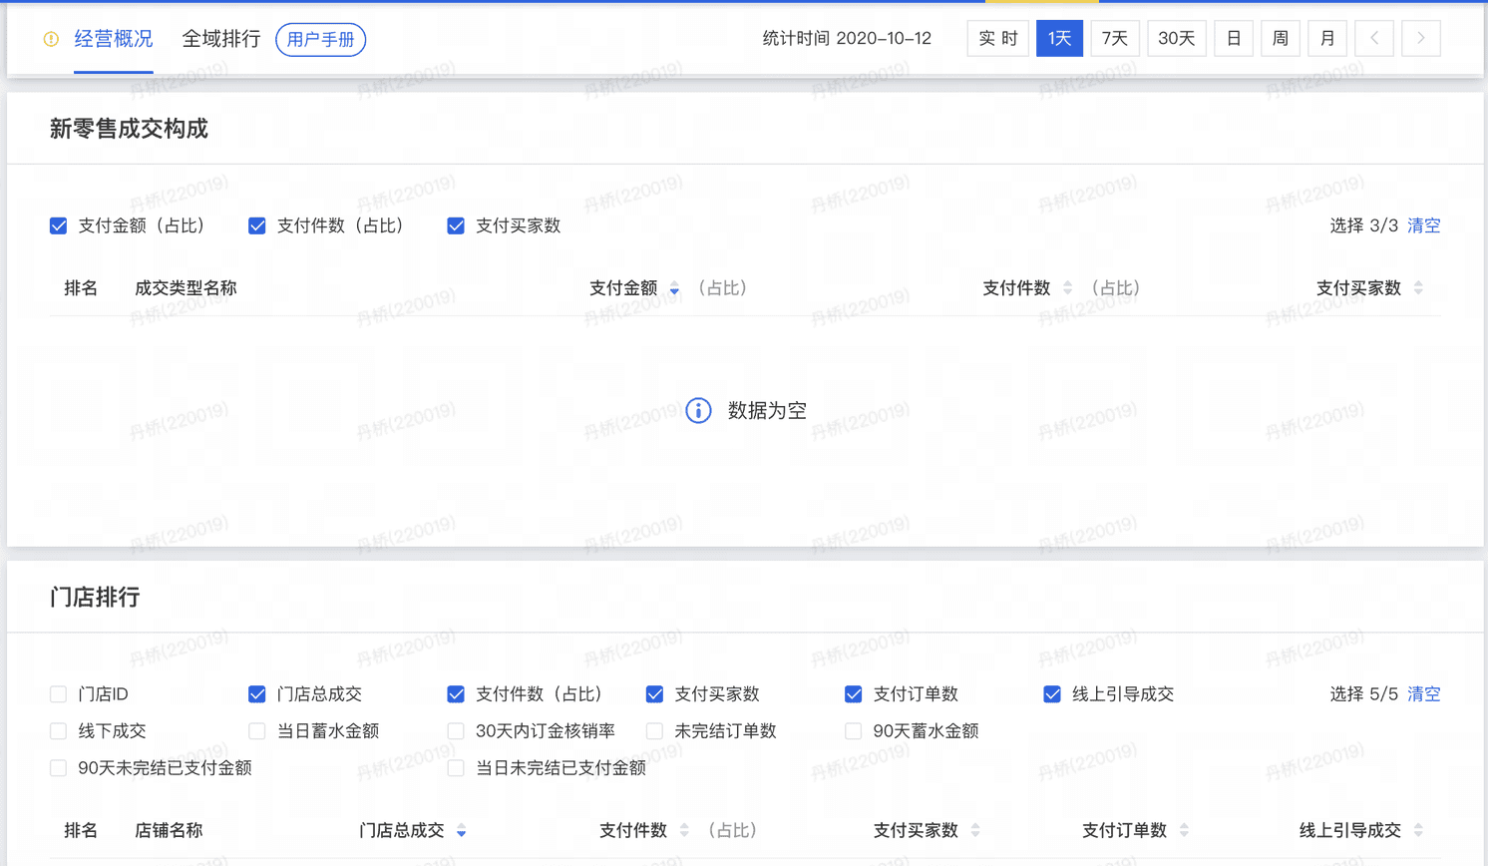Check the 当日蓄水金额 checkbox
The image size is (1488, 866).
click(257, 730)
